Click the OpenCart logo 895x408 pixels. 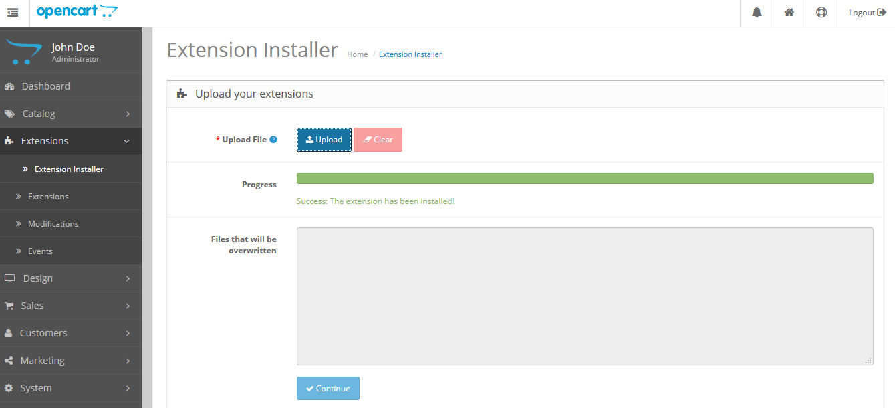click(78, 11)
